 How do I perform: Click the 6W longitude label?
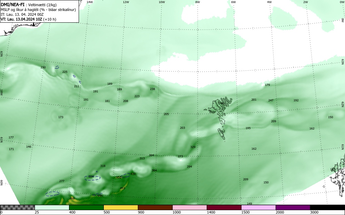click(x=234, y=2)
